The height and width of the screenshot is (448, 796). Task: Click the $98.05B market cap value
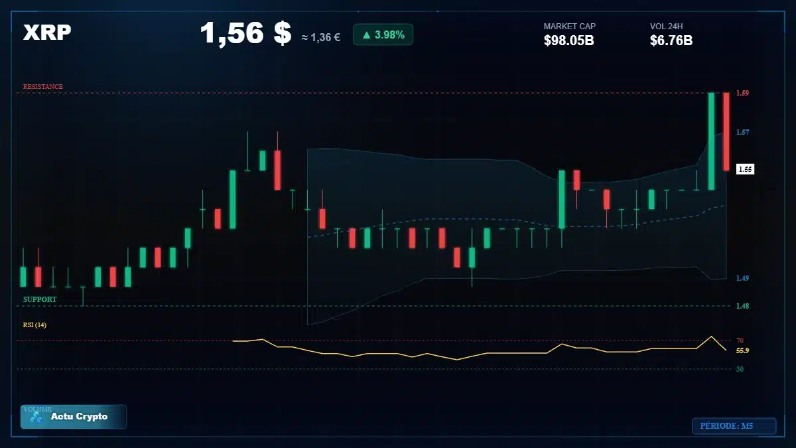(568, 41)
